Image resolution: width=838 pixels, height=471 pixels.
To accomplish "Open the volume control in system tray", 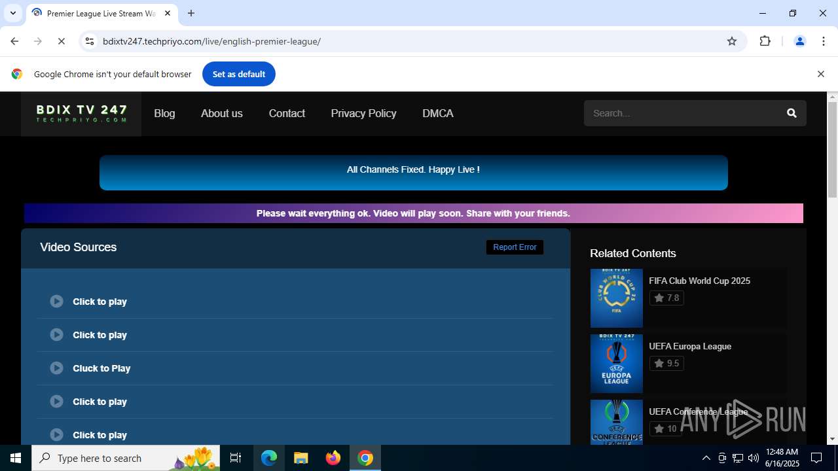I will click(x=754, y=458).
